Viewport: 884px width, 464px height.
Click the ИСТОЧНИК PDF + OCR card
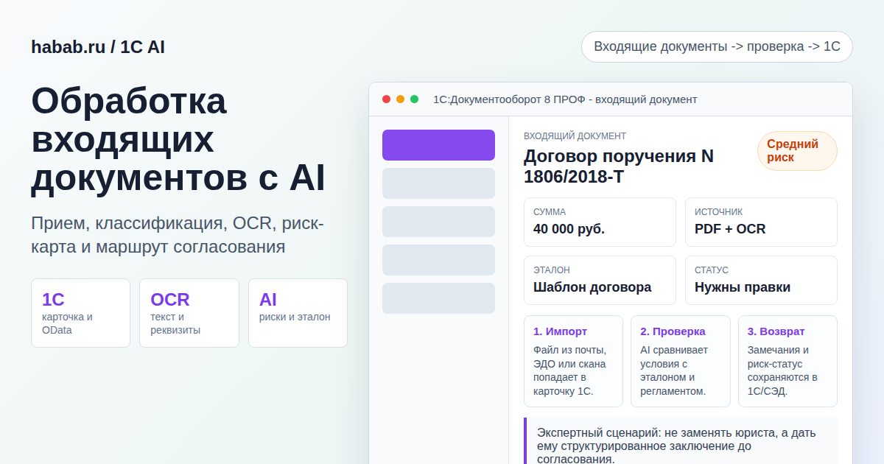click(761, 222)
